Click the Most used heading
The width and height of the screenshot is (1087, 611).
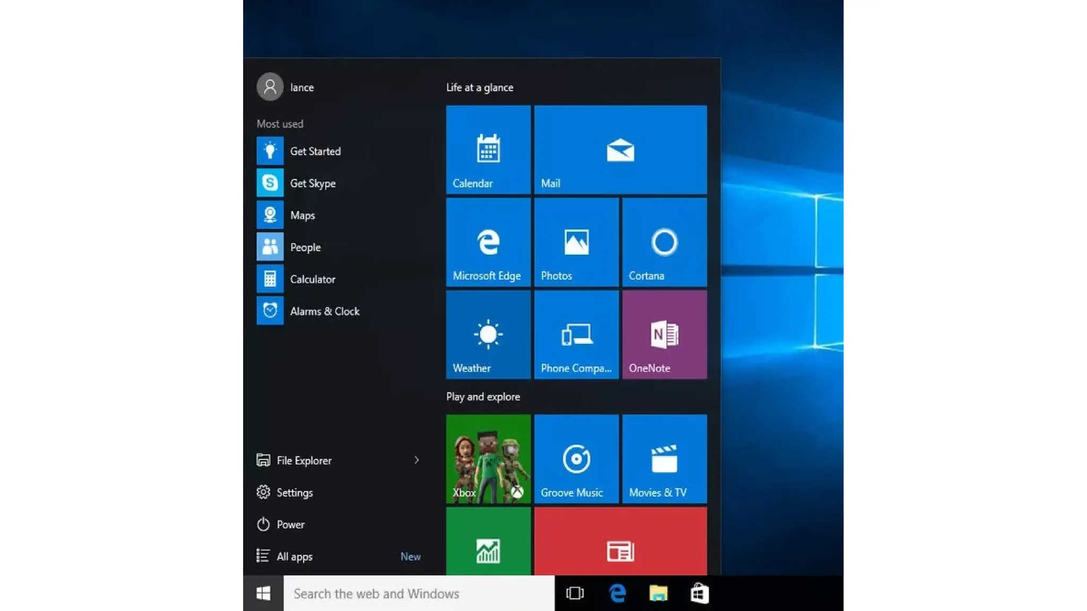280,124
